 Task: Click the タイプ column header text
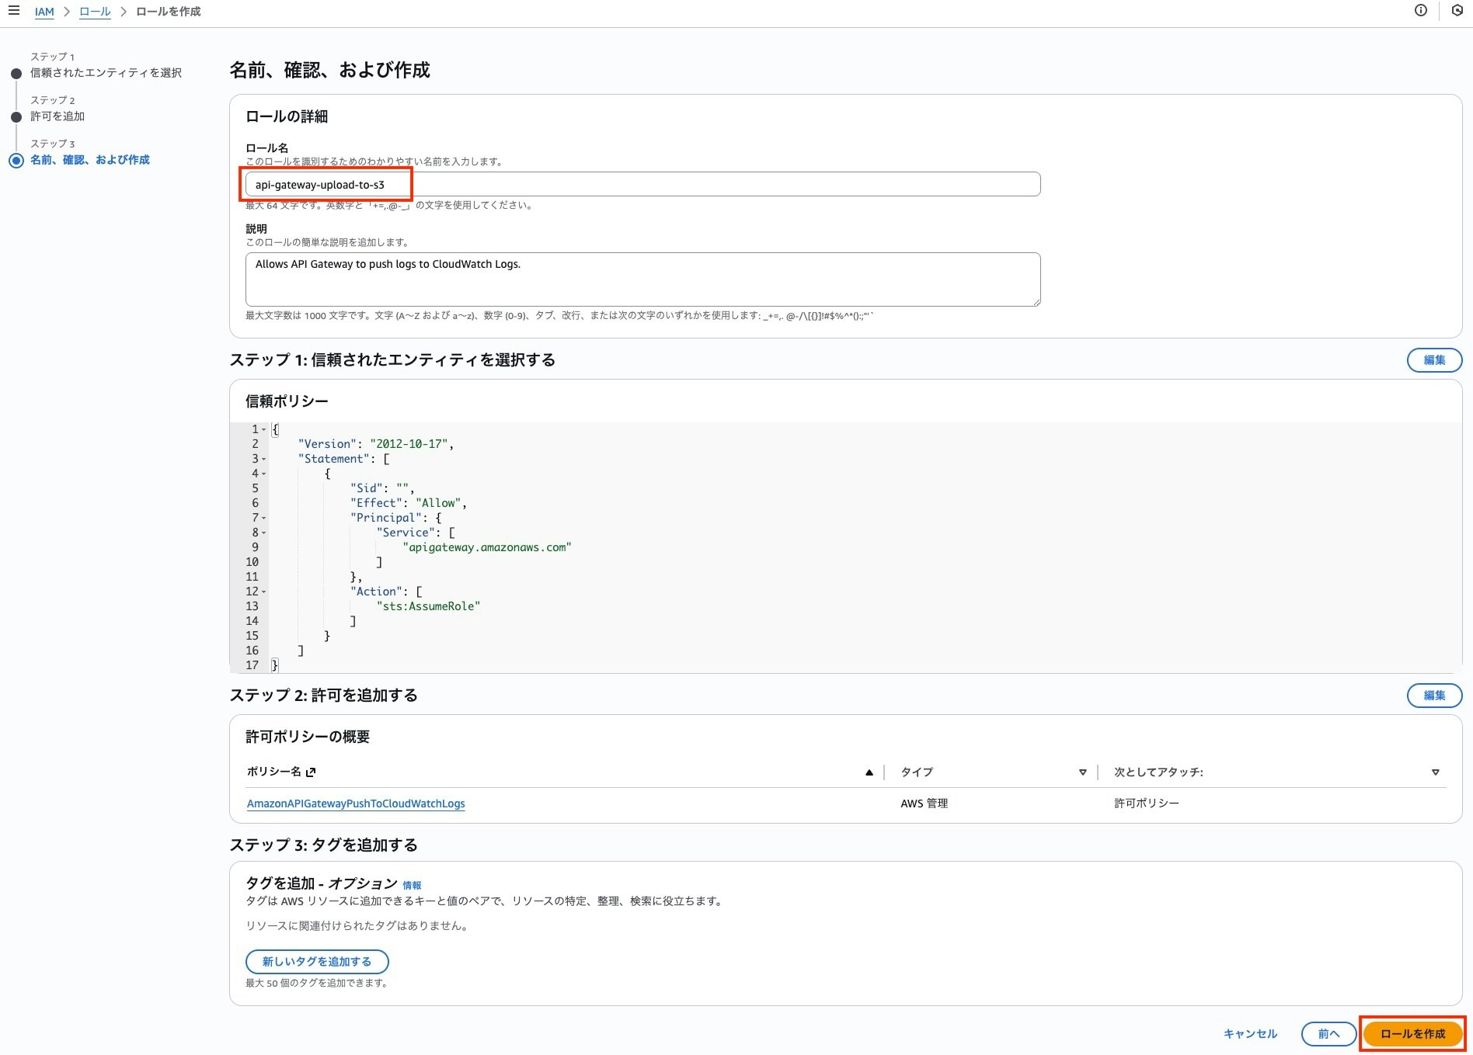[x=917, y=772]
